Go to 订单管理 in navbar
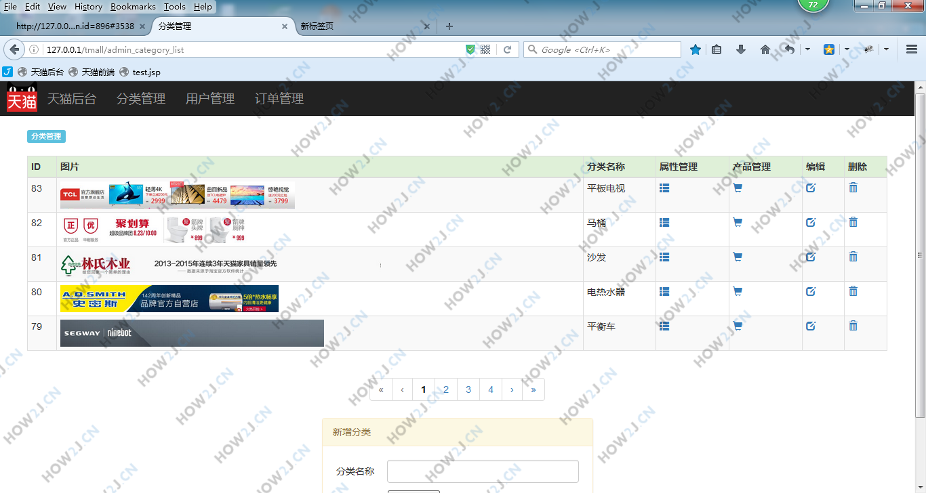The image size is (926, 493). (x=279, y=98)
